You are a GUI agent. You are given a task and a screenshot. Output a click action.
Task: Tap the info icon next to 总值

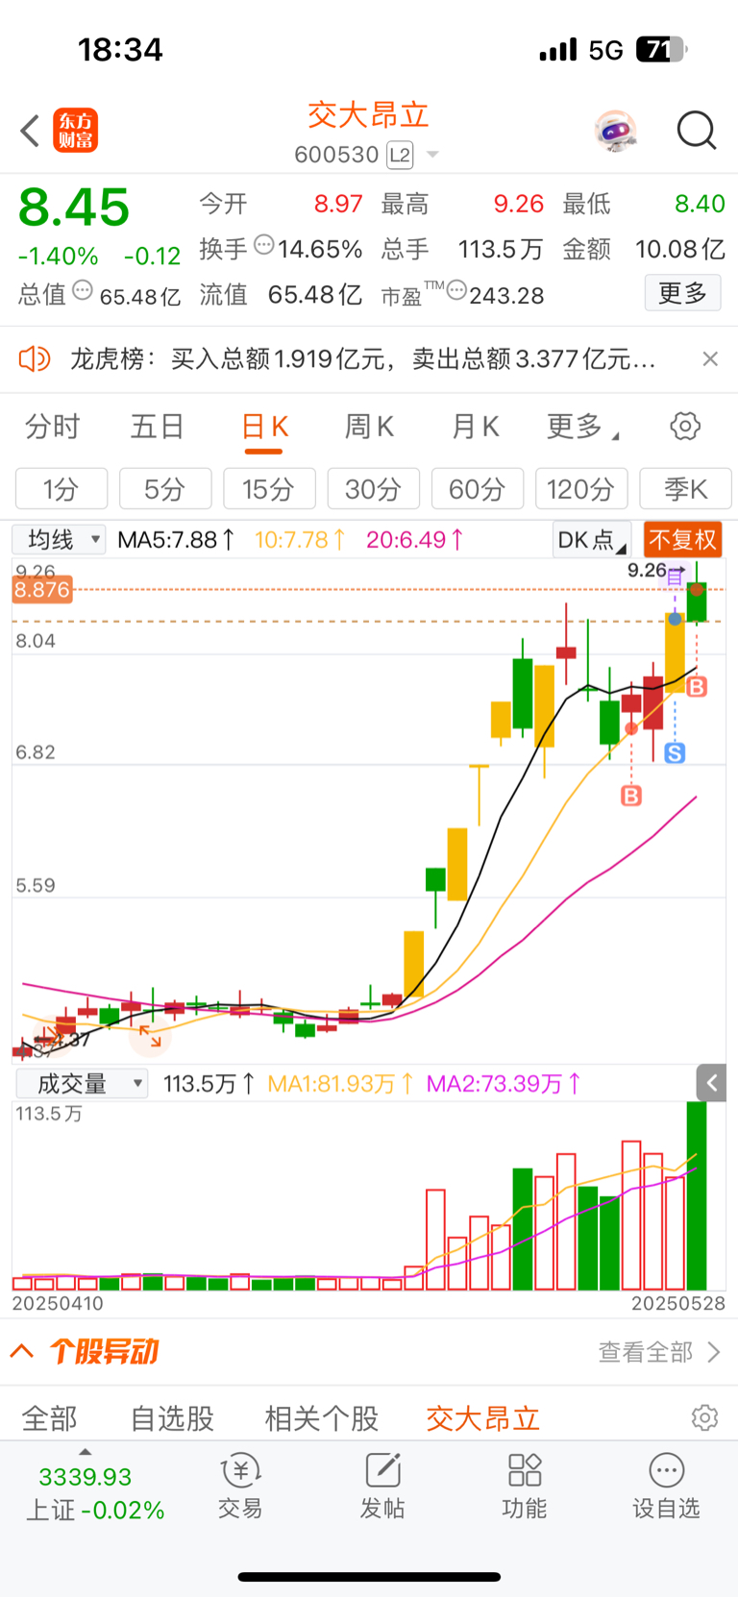[x=83, y=290]
